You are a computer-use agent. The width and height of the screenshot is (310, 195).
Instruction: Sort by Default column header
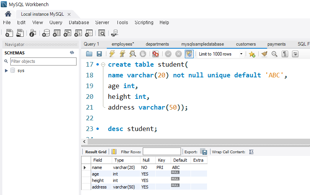click(180, 160)
